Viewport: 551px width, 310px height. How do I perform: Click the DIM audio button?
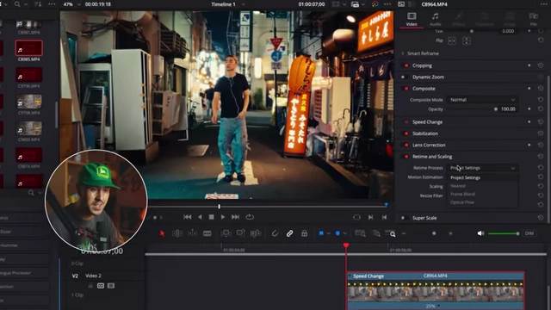click(529, 233)
